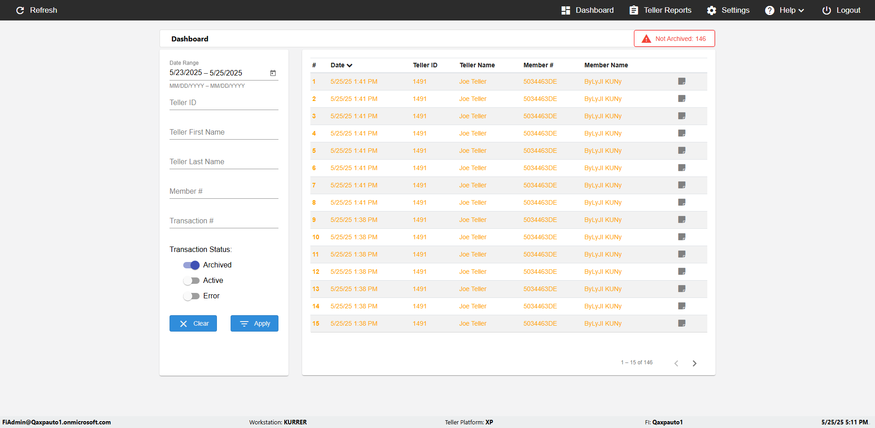Focus the Teller ID input field
This screenshot has height=428, width=875.
point(224,103)
